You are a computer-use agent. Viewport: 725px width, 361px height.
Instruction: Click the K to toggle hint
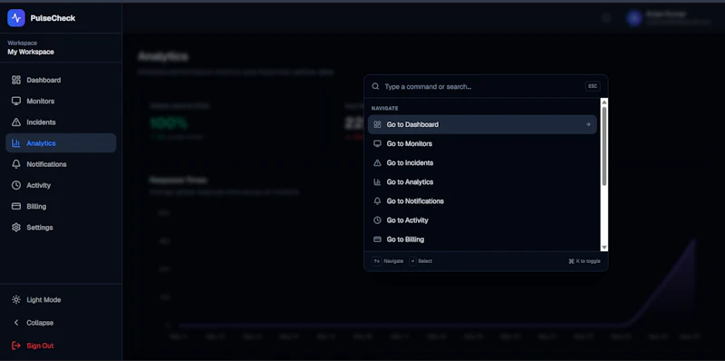585,261
